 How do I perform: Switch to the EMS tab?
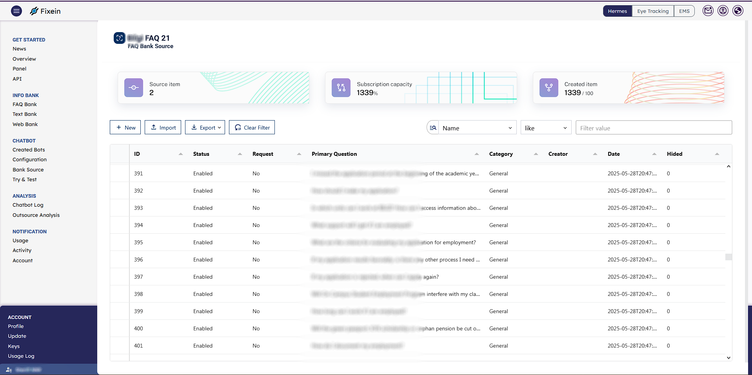(684, 11)
